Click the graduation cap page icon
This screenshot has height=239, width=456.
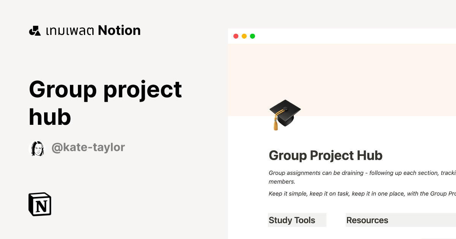(285, 115)
